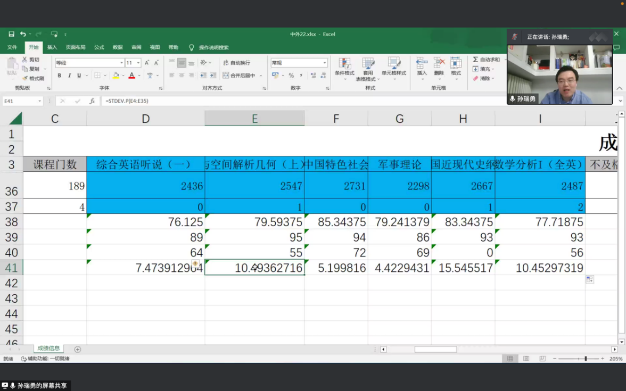The height and width of the screenshot is (391, 626).
Task: Apply percent style to the selection
Action: coord(291,76)
